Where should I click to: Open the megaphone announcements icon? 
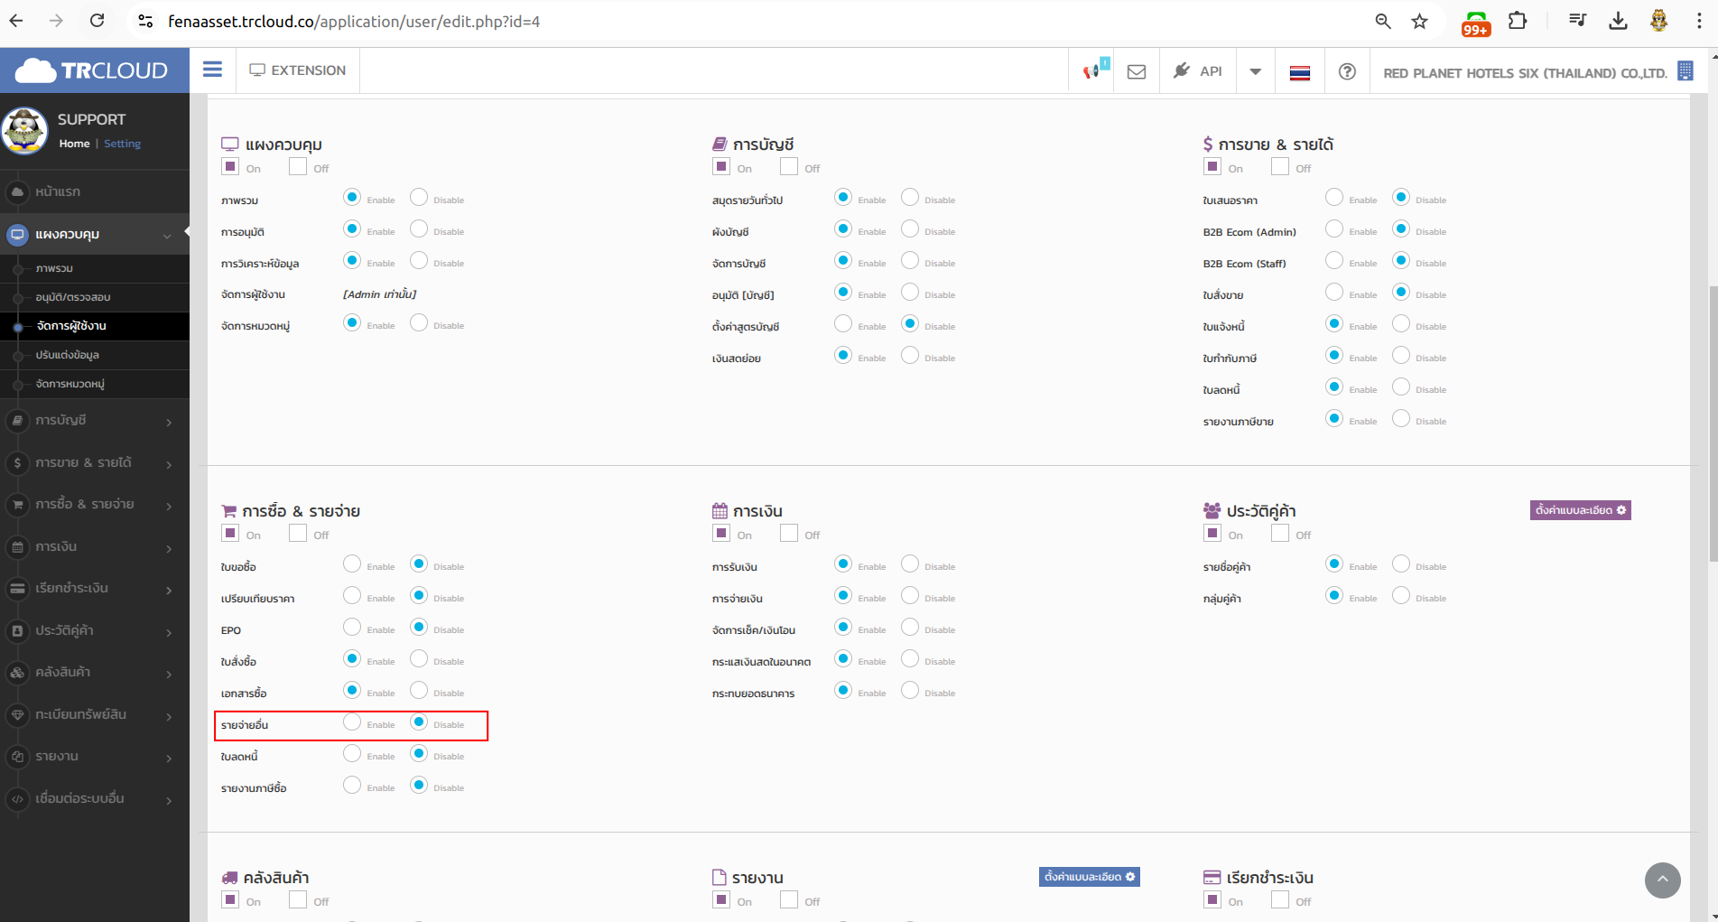pyautogui.click(x=1091, y=70)
